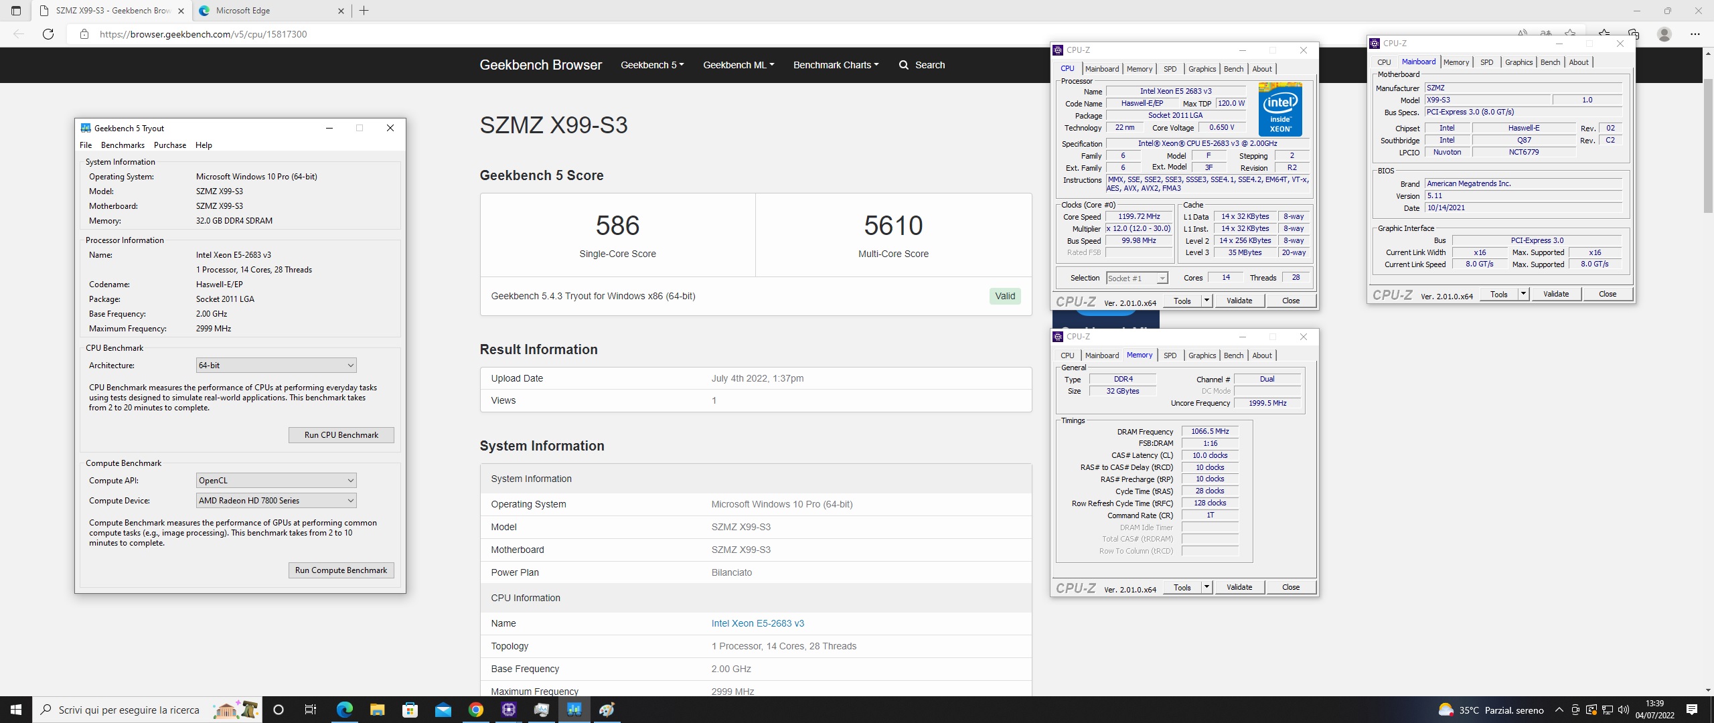Viewport: 1714px width, 723px height.
Task: Click Run CPU Benchmark button
Action: coord(341,435)
